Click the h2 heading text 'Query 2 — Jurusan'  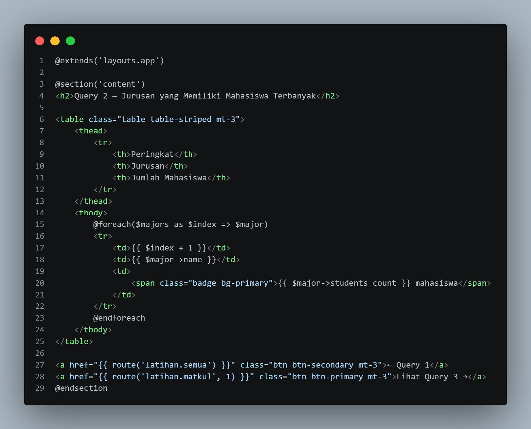tap(114, 96)
